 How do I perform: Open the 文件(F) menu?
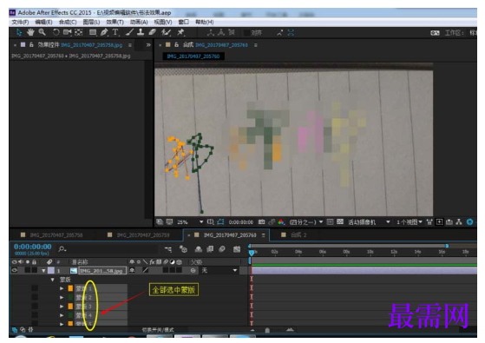pyautogui.click(x=20, y=22)
